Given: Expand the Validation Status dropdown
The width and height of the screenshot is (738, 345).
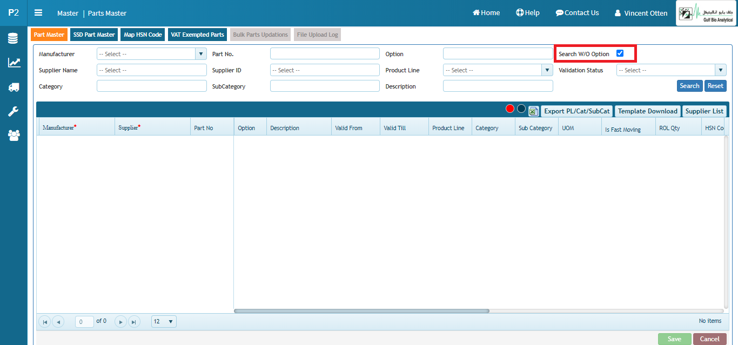Looking at the screenshot, I should click(720, 70).
